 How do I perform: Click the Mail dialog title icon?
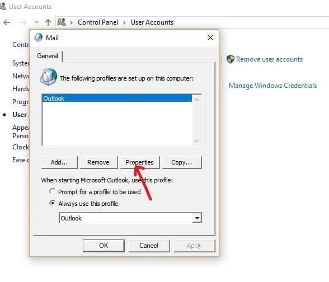(x=39, y=37)
